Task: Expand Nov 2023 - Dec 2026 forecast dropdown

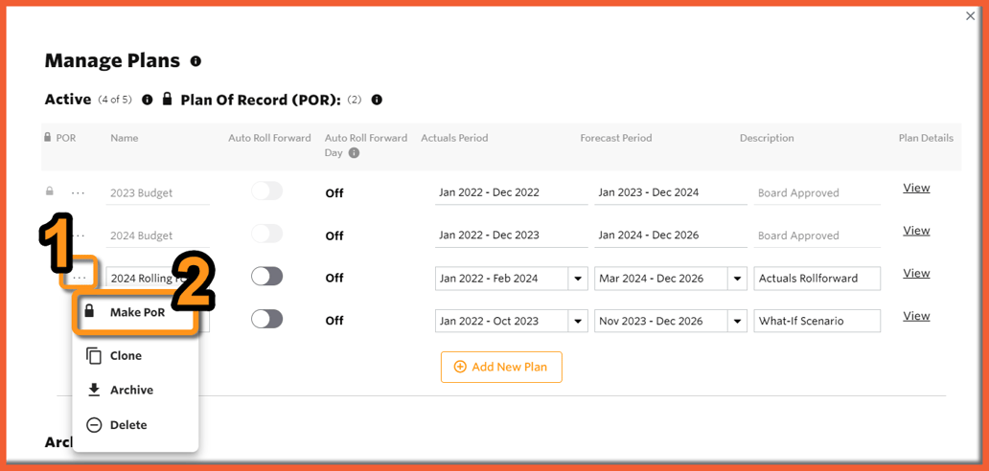Action: pos(737,321)
